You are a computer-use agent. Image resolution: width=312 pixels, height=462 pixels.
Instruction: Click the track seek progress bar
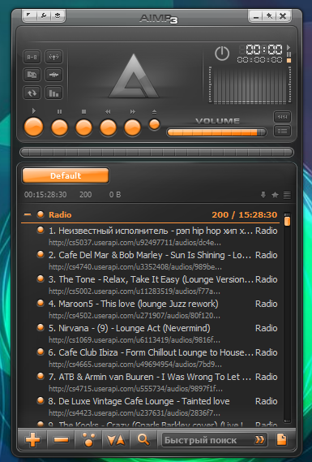click(x=156, y=153)
